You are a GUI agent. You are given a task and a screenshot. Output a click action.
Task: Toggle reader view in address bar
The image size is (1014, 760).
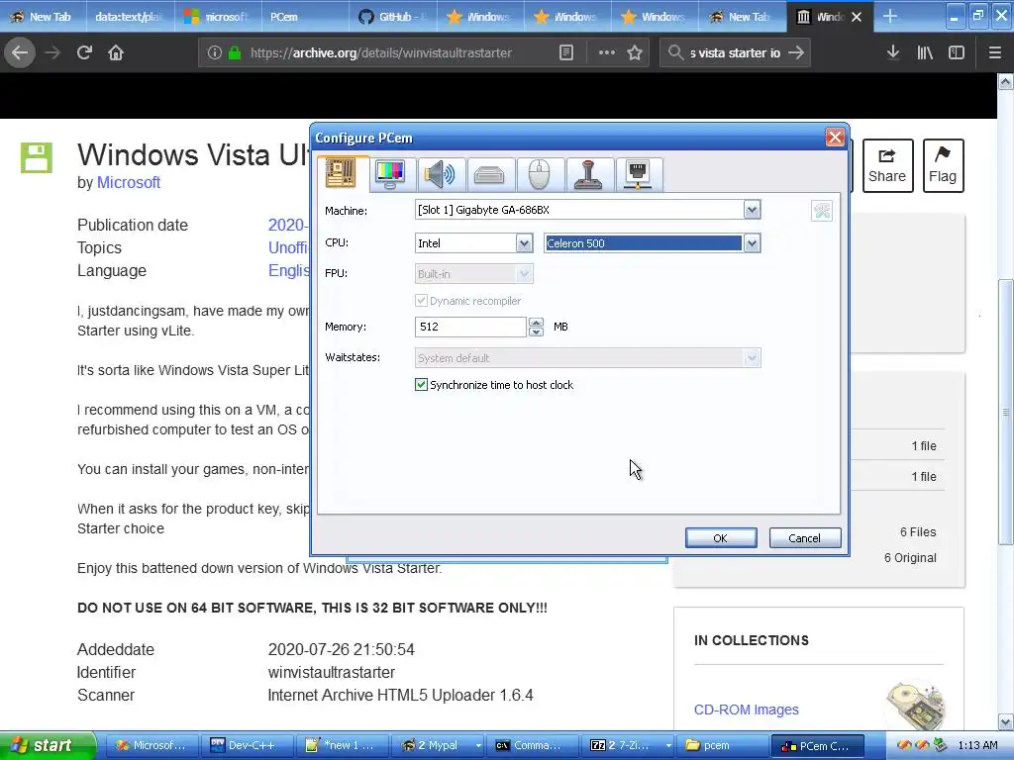click(565, 53)
